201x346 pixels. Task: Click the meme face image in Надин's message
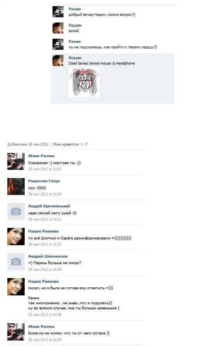84,82
